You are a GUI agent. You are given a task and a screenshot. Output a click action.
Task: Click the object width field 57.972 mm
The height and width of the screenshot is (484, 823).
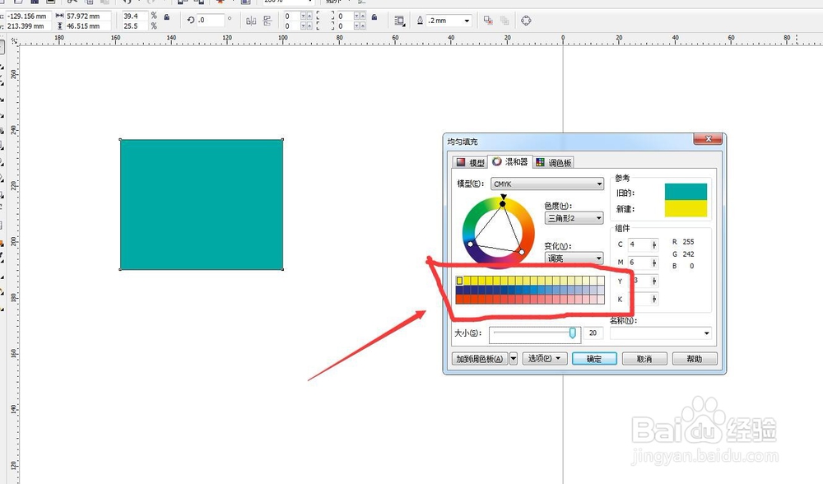pyautogui.click(x=86, y=16)
